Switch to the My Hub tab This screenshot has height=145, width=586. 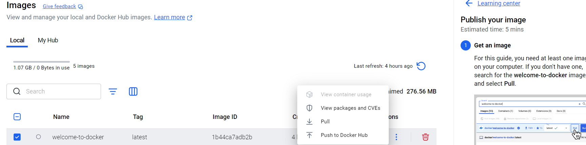pyautogui.click(x=48, y=40)
